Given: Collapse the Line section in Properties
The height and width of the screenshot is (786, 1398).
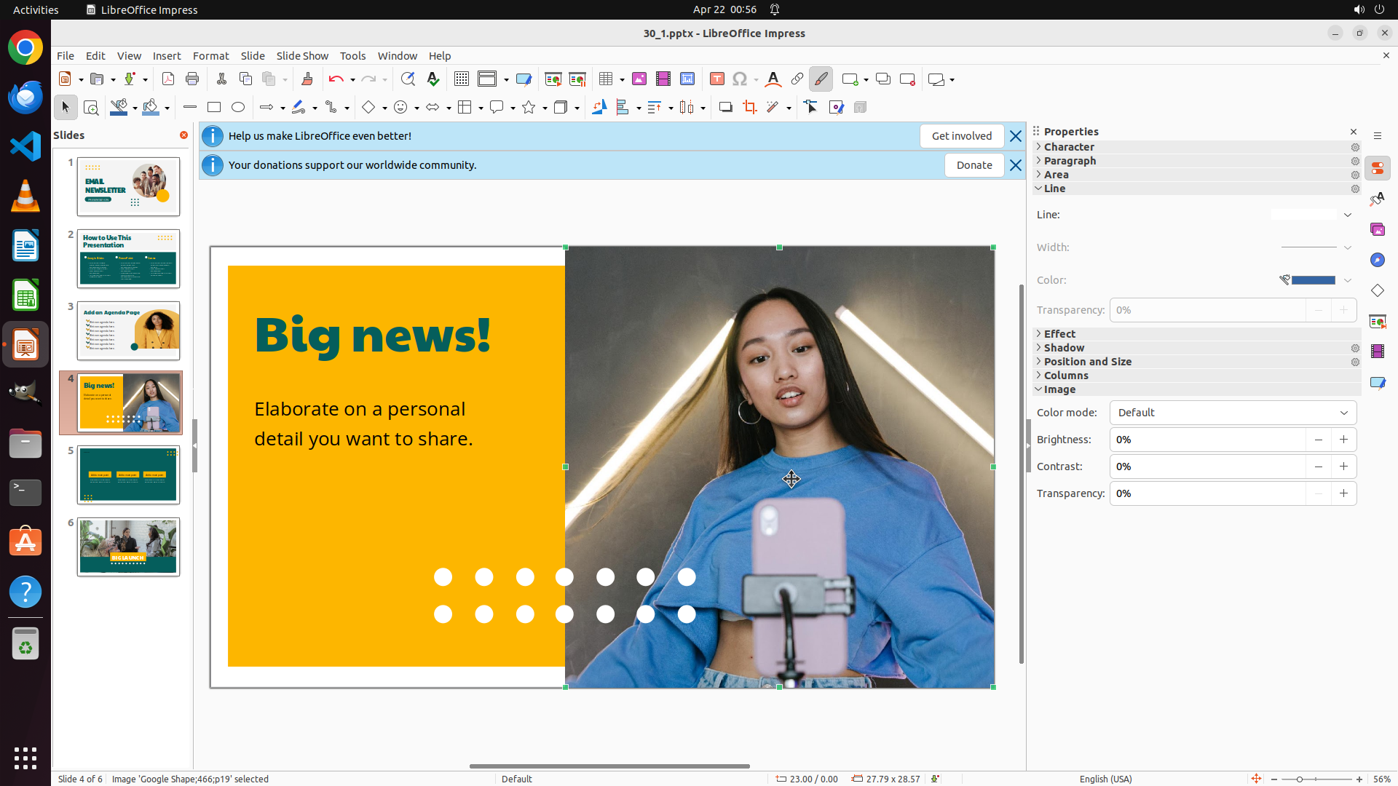Looking at the screenshot, I should coord(1054,188).
